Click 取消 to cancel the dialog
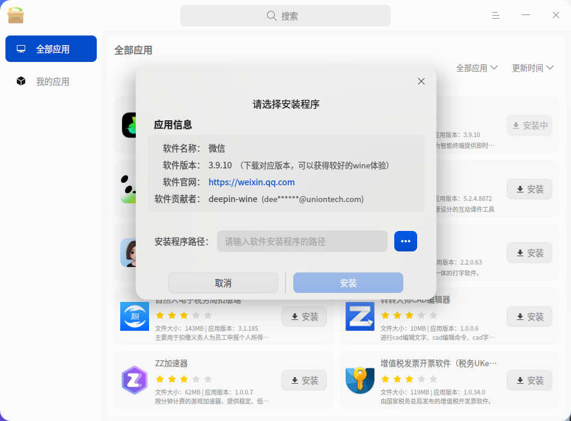Viewport: 571px width, 421px height. (223, 283)
